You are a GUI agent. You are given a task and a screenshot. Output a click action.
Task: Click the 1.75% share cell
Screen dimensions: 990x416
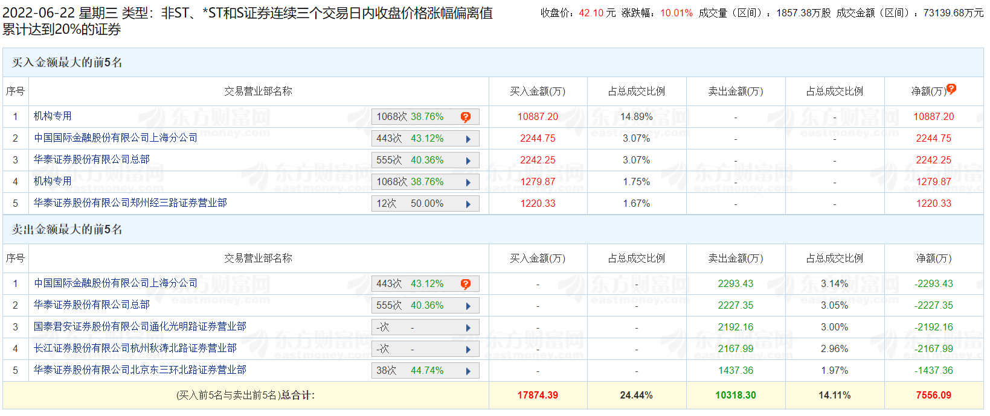pos(637,182)
